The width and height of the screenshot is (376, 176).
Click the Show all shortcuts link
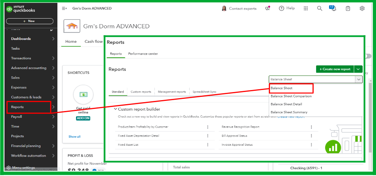(74, 136)
